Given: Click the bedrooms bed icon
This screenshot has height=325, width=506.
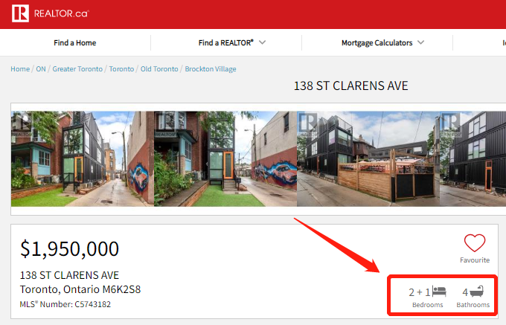Looking at the screenshot, I should coord(439,292).
